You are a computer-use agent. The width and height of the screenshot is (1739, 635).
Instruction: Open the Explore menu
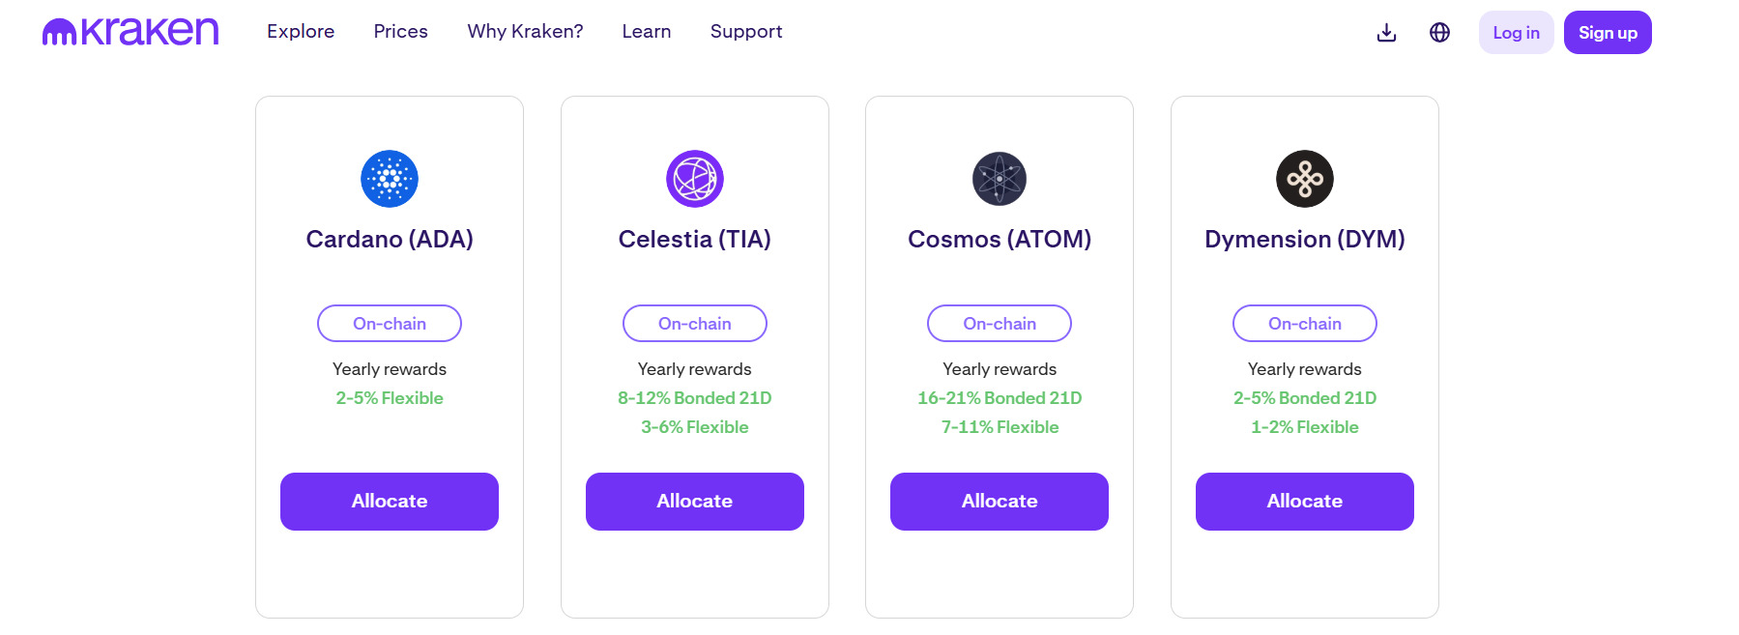(x=301, y=32)
